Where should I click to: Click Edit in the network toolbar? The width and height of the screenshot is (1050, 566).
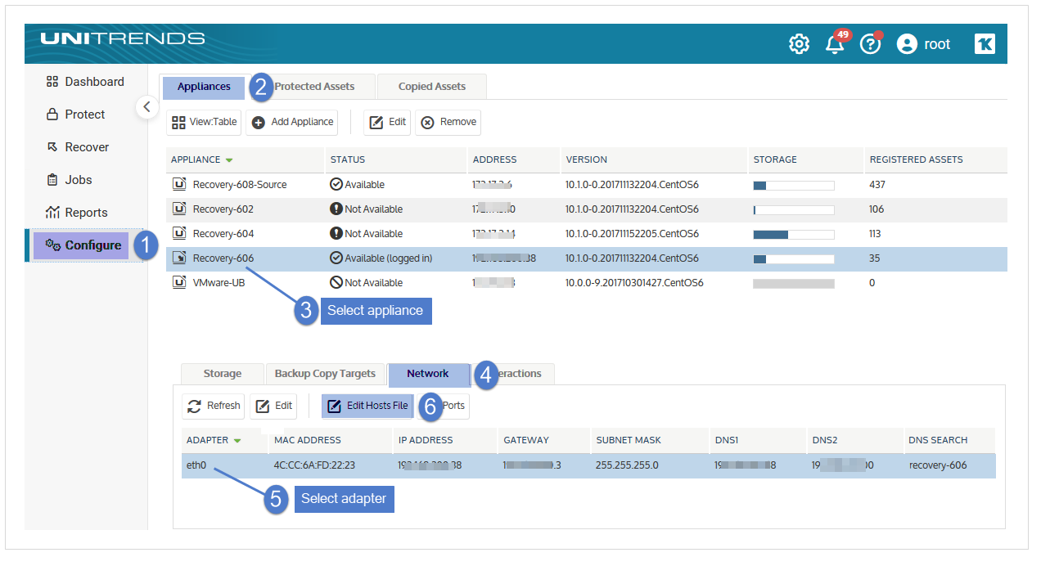[273, 406]
